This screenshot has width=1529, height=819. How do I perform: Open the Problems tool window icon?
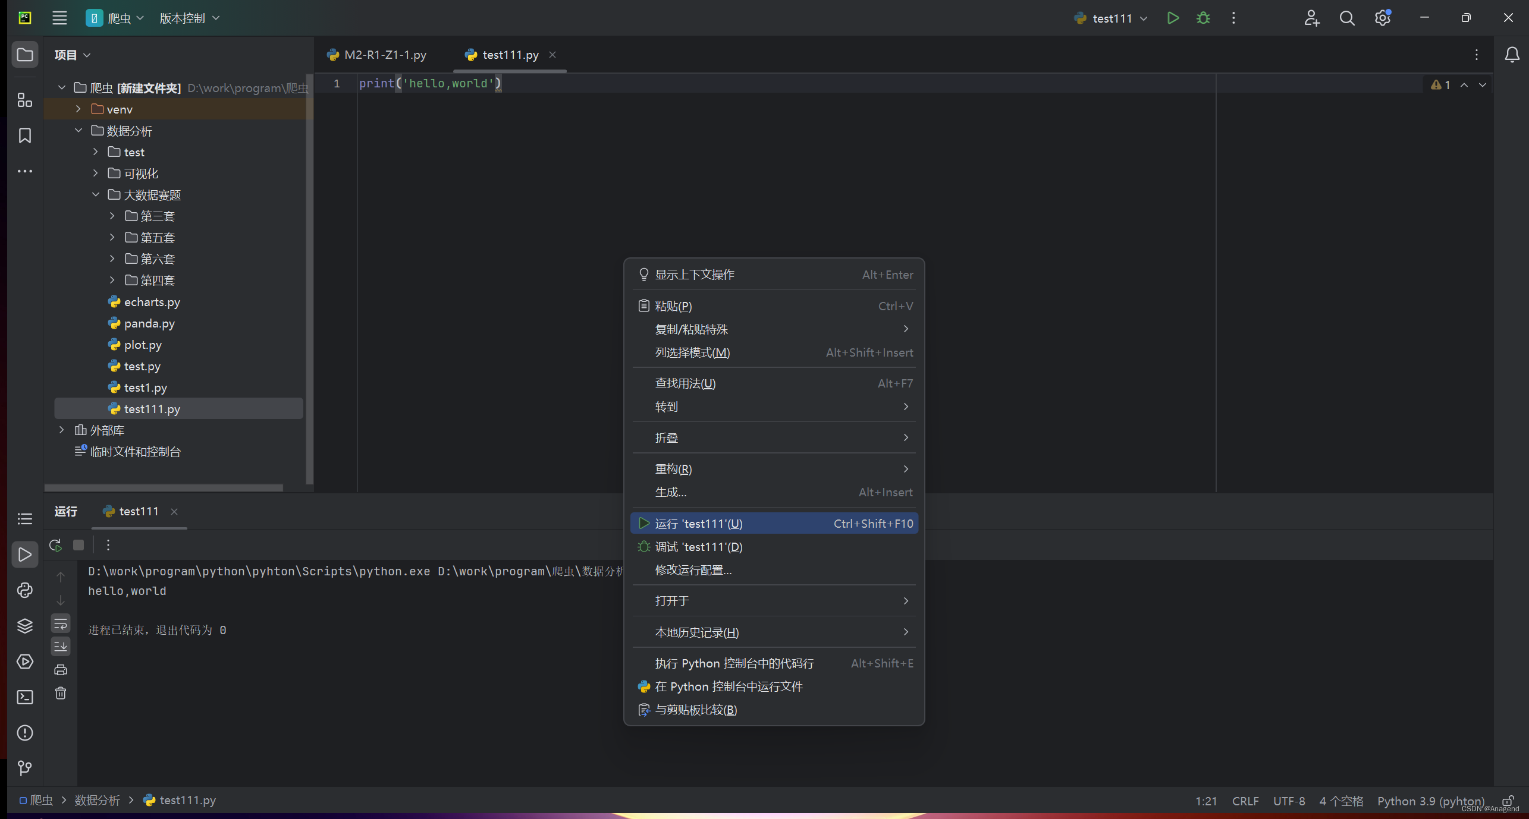(x=24, y=733)
